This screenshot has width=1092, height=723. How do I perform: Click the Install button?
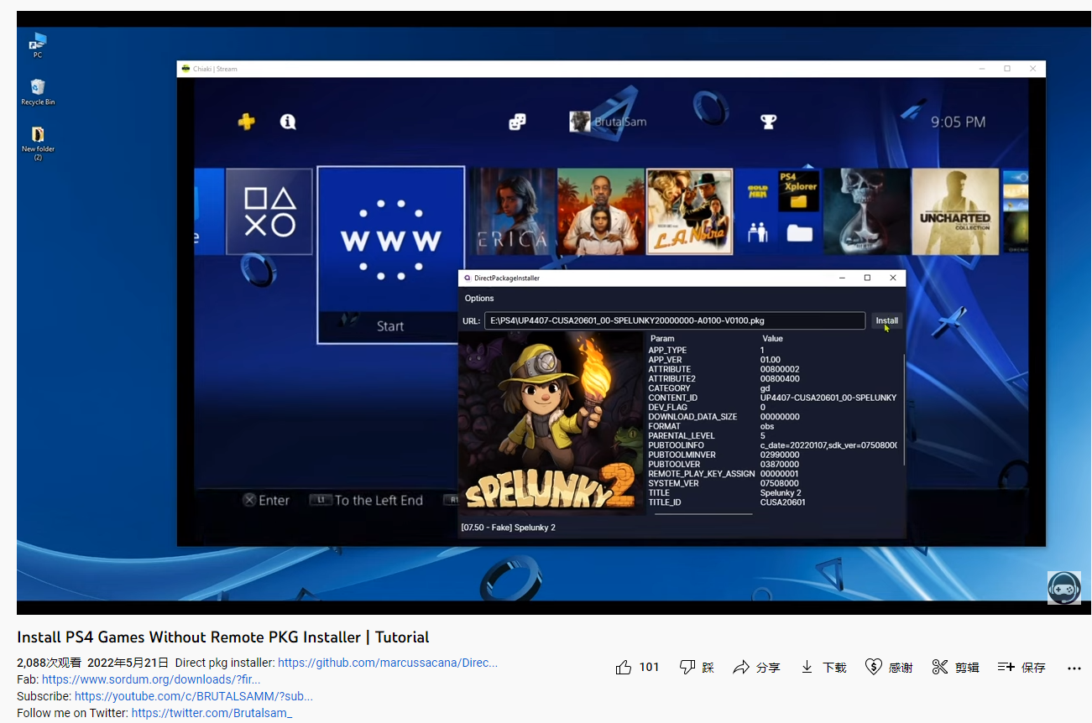(886, 320)
